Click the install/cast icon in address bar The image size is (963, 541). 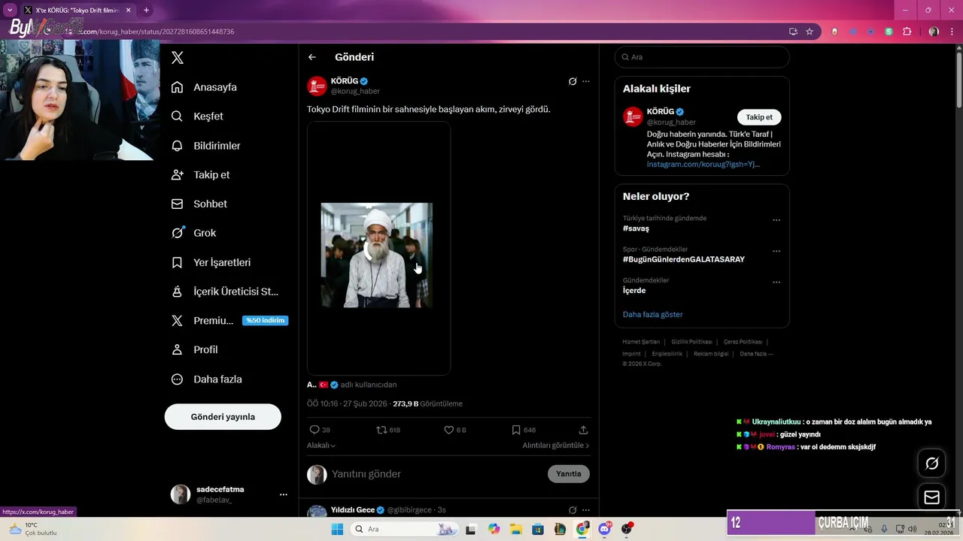click(x=793, y=32)
